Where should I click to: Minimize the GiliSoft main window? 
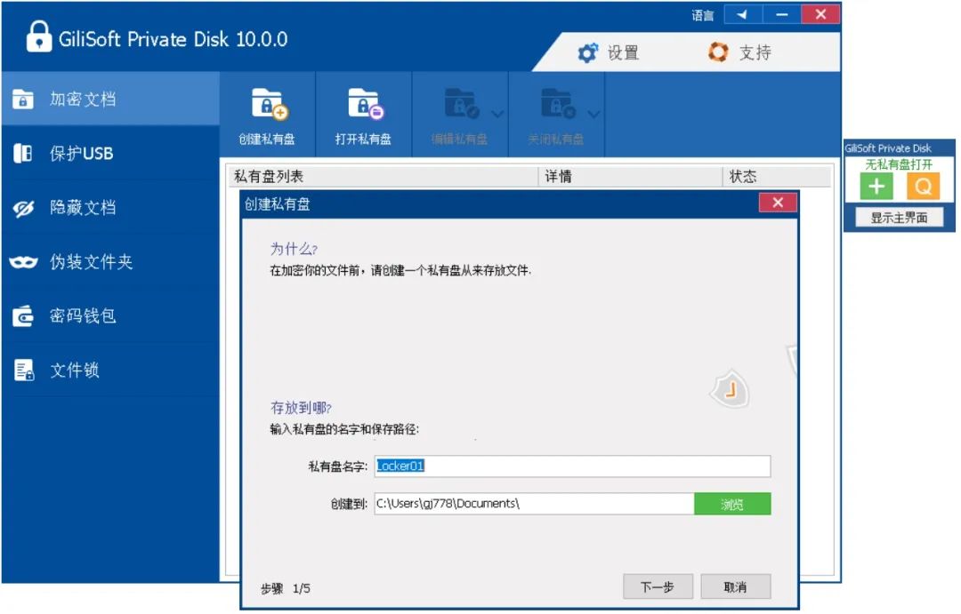(x=782, y=15)
